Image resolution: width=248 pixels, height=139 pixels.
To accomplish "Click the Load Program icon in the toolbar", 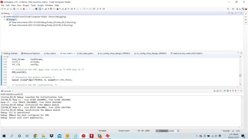I will pyautogui.click(x=46, y=9).
